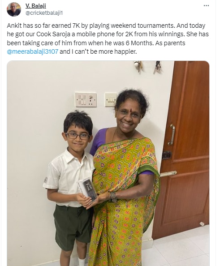
Task: Click the woman's bracelet in the photo
Action: [113, 197]
